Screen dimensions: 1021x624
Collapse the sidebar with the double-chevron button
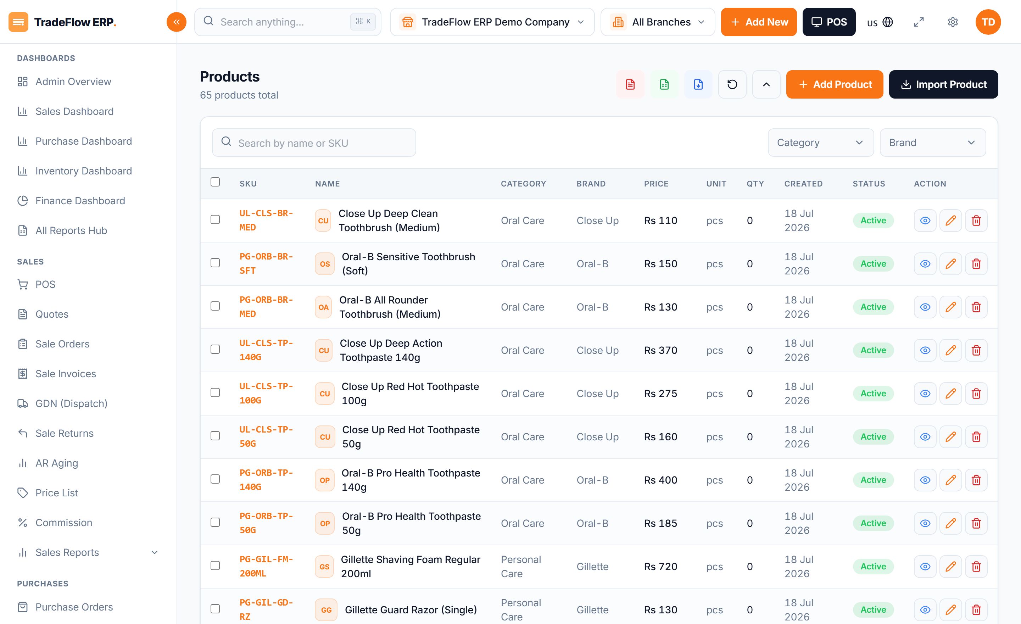[x=177, y=22]
